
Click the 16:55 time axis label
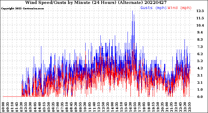pyautogui.click(x=135, y=107)
